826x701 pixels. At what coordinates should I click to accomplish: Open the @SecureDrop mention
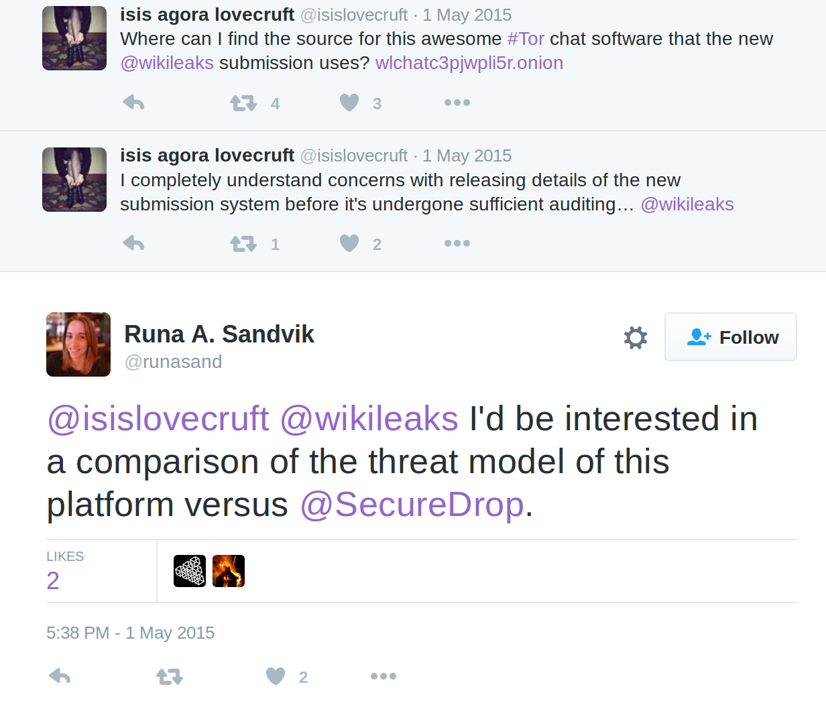coord(412,505)
